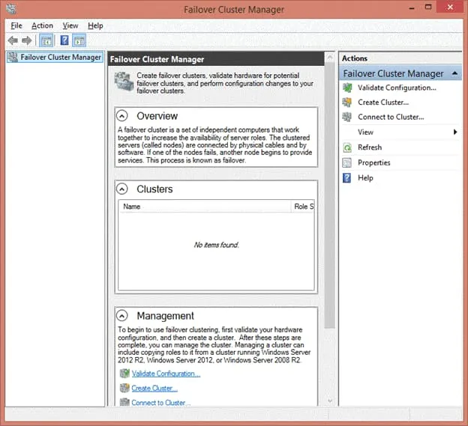Click the Refresh icon in Actions pane

coord(347,147)
